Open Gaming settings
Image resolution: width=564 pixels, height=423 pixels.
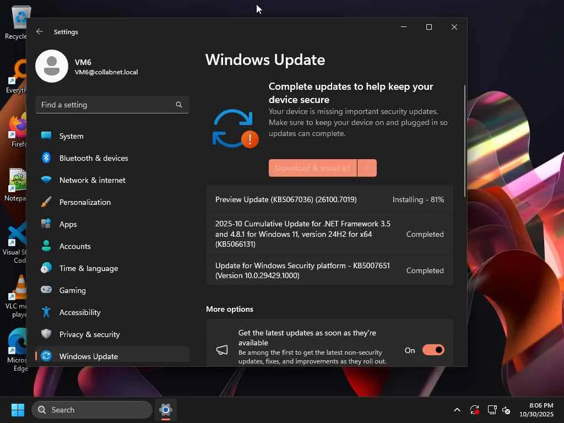coord(112,290)
